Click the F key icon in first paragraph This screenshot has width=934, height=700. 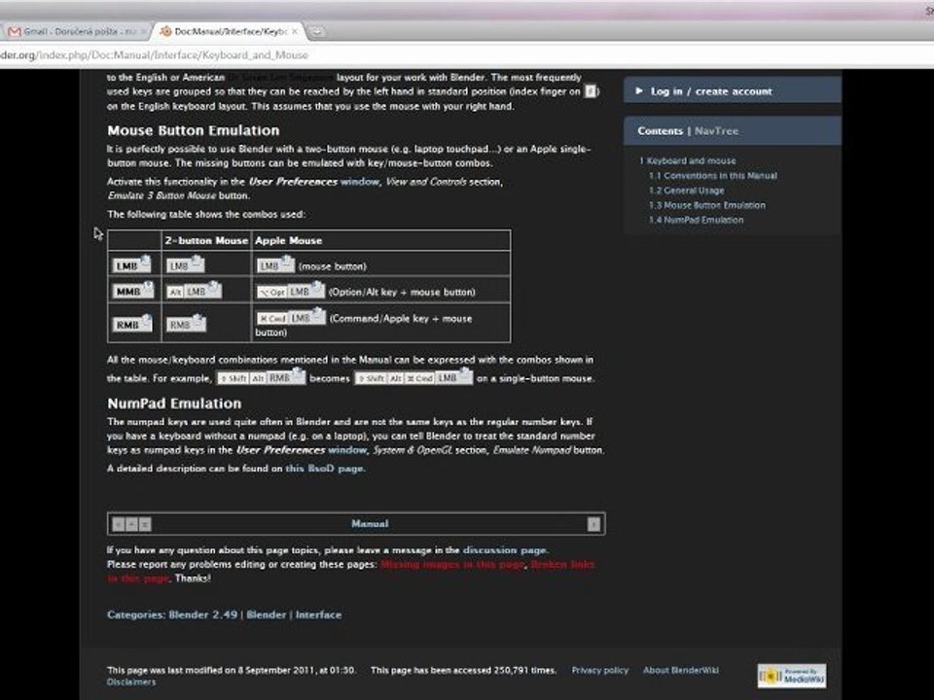coord(590,91)
